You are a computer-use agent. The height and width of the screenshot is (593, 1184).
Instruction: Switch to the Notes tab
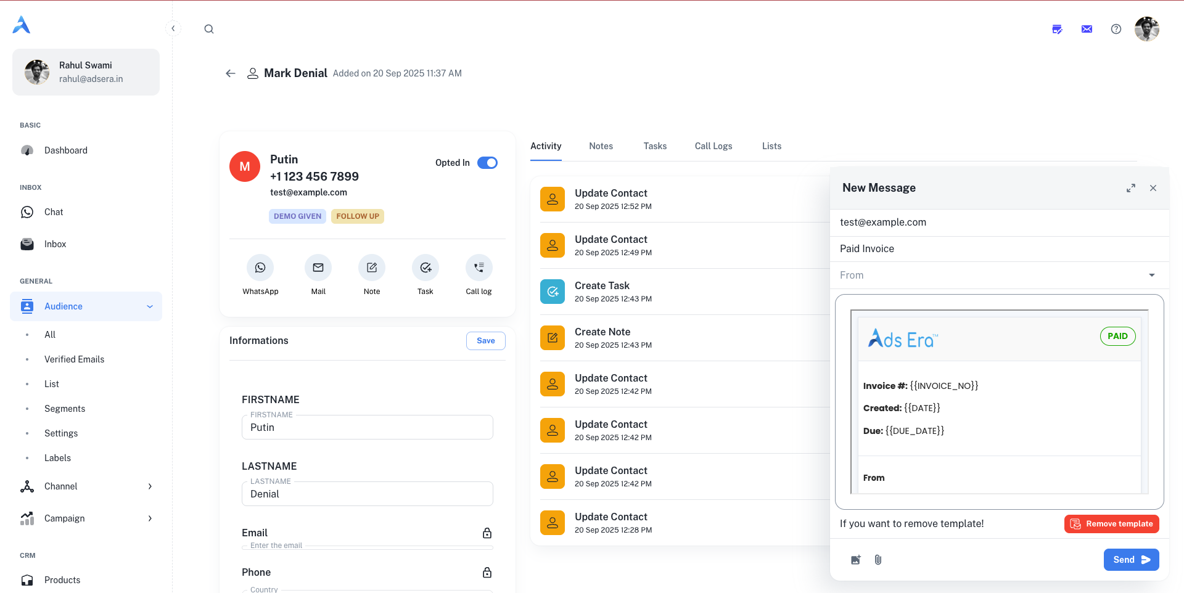[x=601, y=146]
